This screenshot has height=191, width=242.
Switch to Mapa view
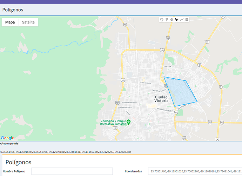(x=10, y=22)
